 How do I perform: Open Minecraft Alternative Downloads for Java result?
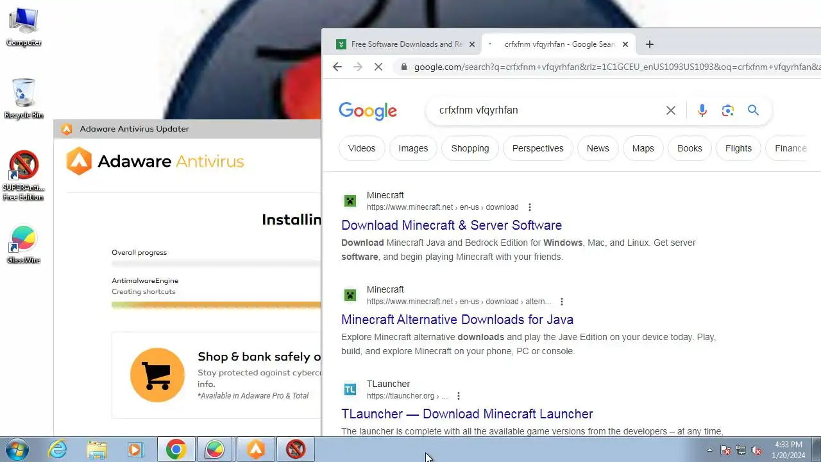click(457, 320)
